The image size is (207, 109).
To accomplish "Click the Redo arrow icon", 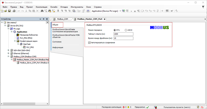I will click(22, 11).
